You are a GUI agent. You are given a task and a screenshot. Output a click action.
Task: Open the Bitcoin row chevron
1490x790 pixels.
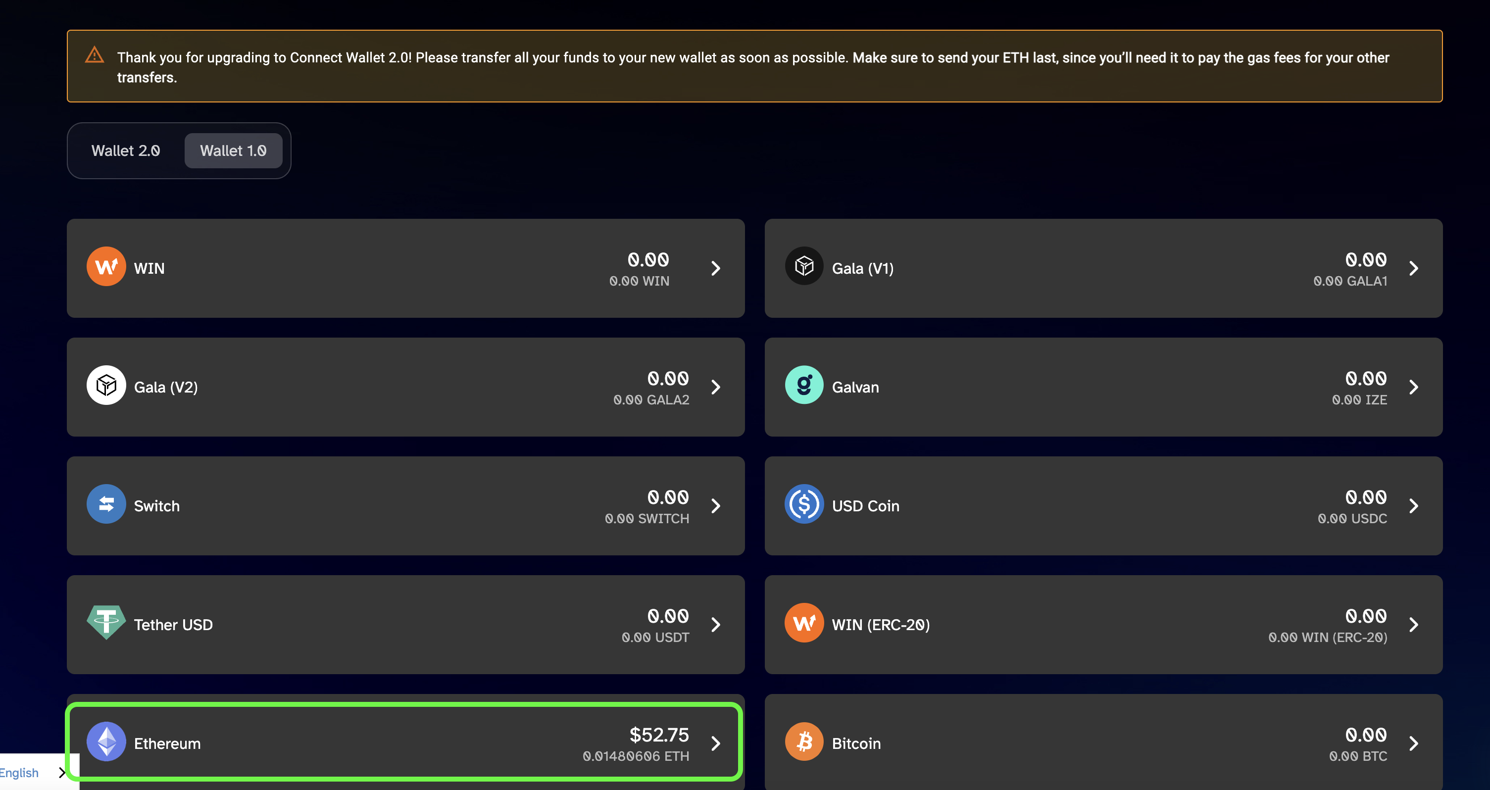(1414, 743)
